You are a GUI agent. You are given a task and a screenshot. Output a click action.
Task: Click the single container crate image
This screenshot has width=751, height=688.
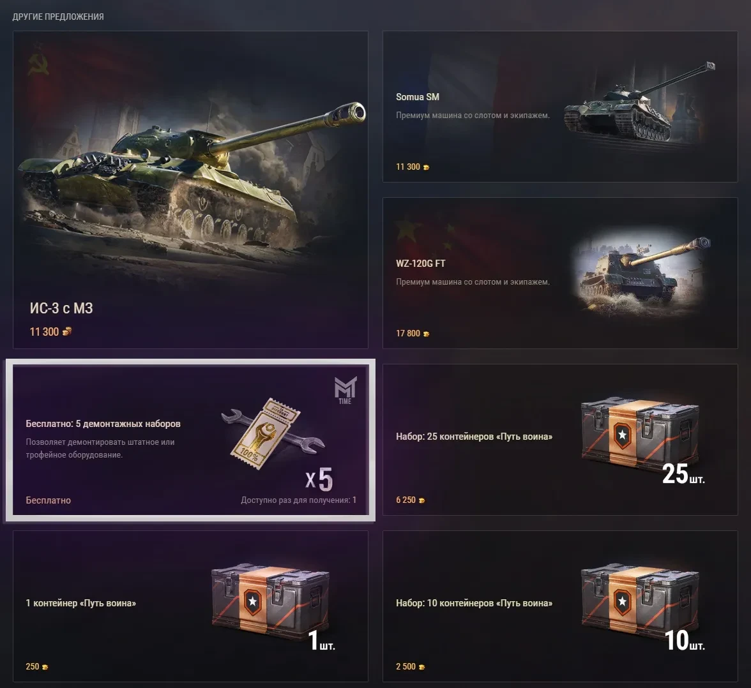coord(271,604)
